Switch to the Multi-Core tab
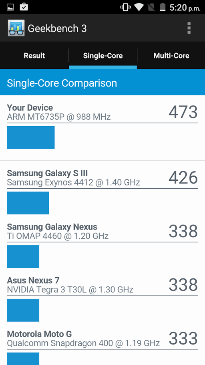The width and height of the screenshot is (205, 365). 171,56
